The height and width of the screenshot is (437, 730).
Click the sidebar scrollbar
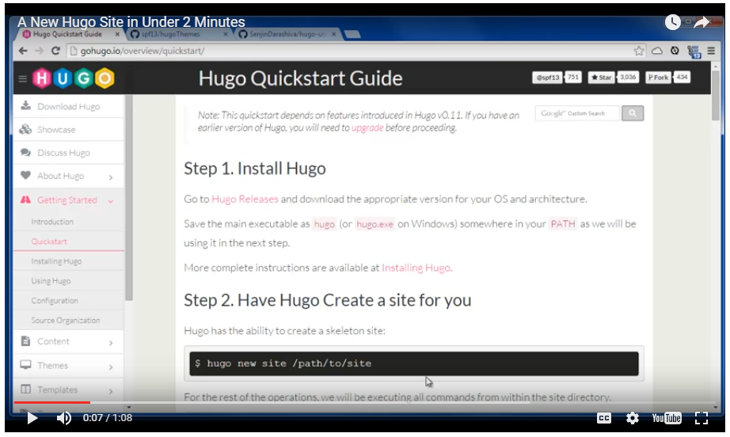coord(129,198)
